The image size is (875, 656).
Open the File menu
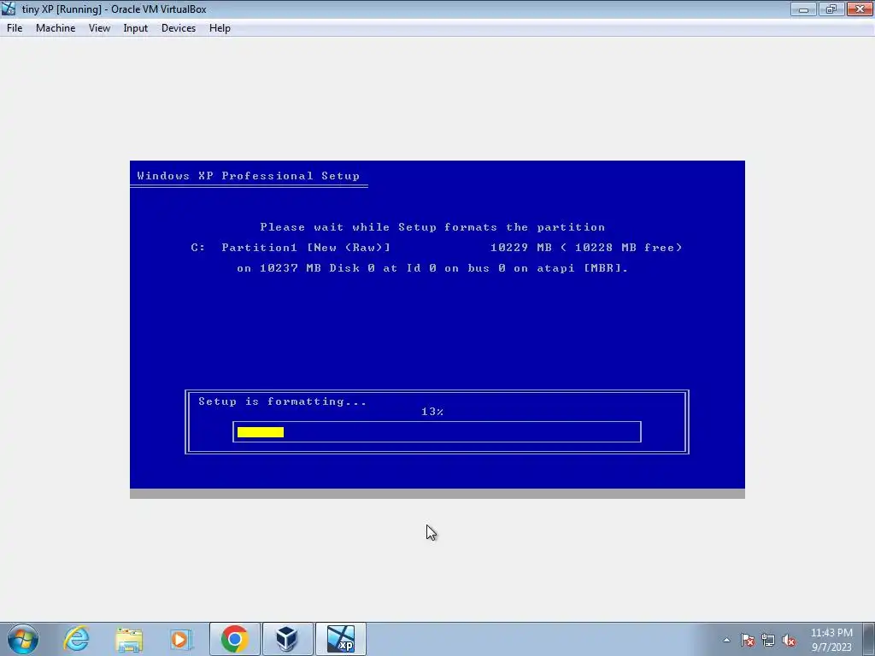[x=15, y=28]
